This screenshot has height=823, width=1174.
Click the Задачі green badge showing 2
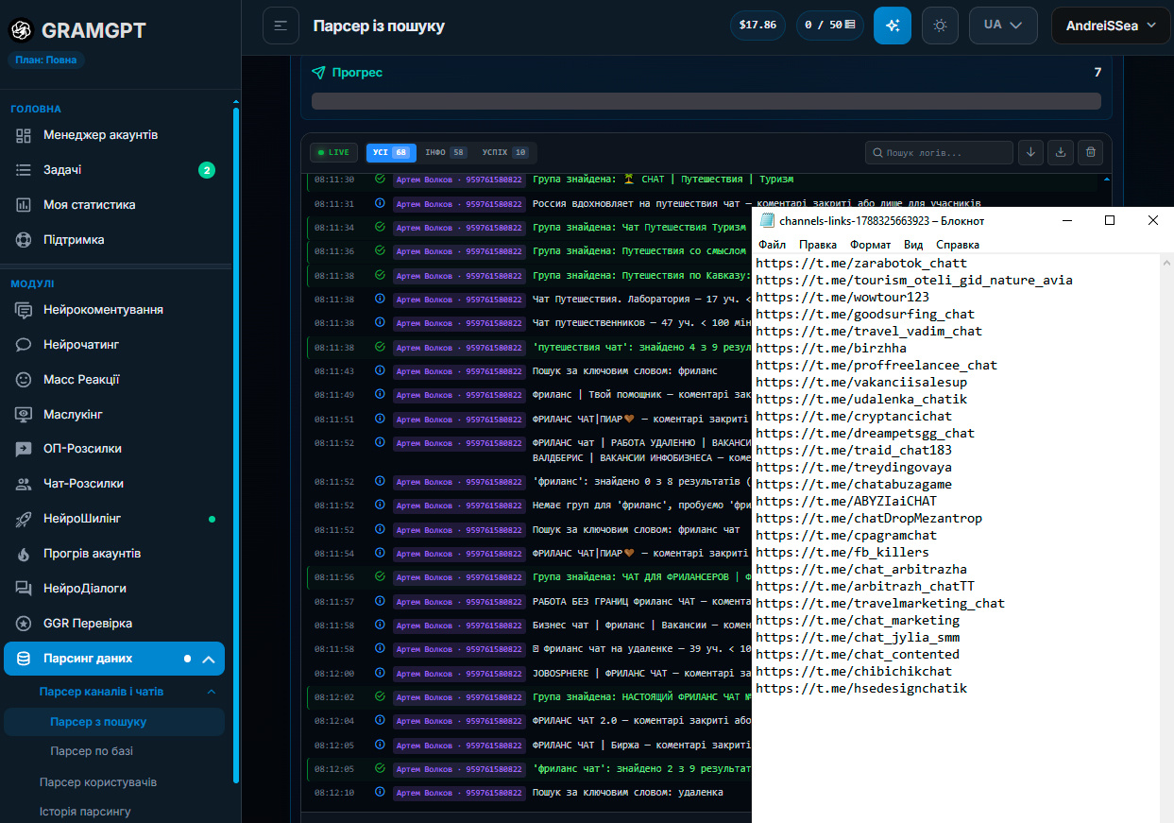(x=207, y=170)
